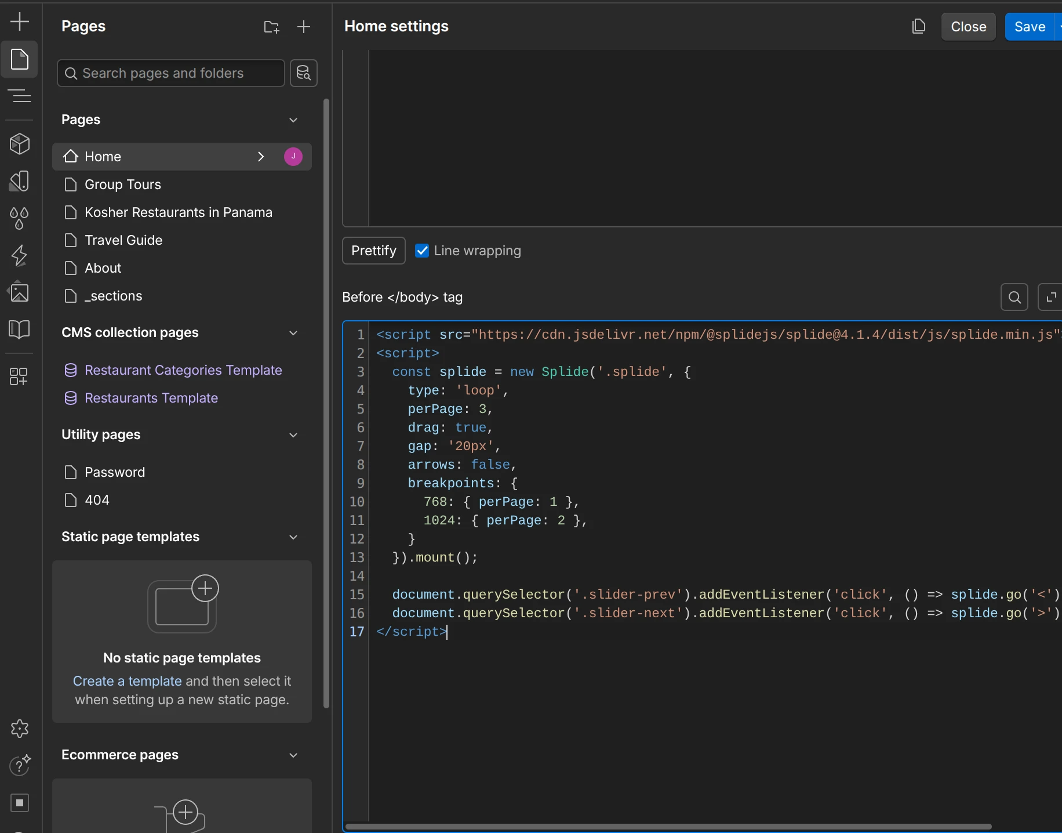Image resolution: width=1062 pixels, height=833 pixels.
Task: Click the code line "1024: { perPage: 2 },"
Action: 505,520
